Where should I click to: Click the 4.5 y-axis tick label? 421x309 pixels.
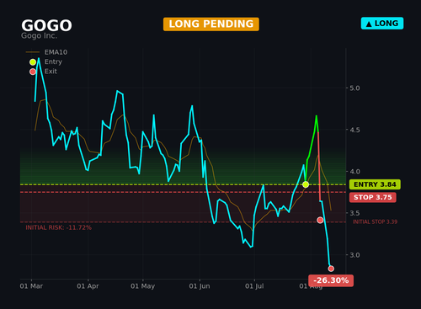click(x=354, y=130)
